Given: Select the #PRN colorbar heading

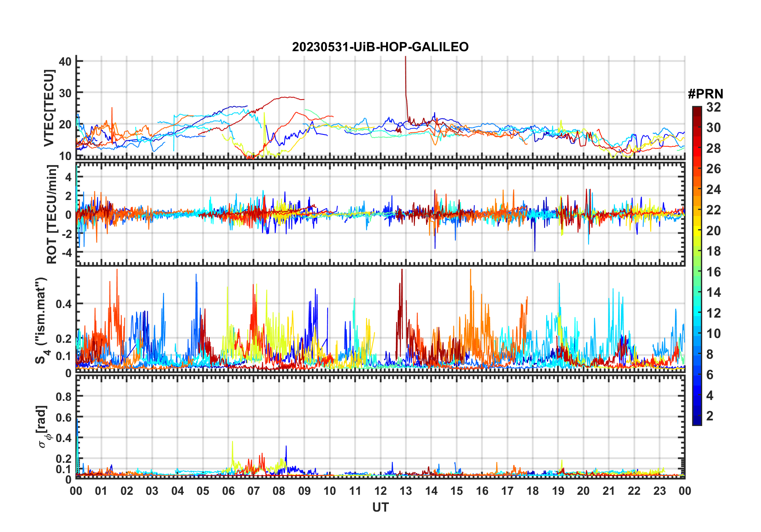Looking at the screenshot, I should point(705,94).
